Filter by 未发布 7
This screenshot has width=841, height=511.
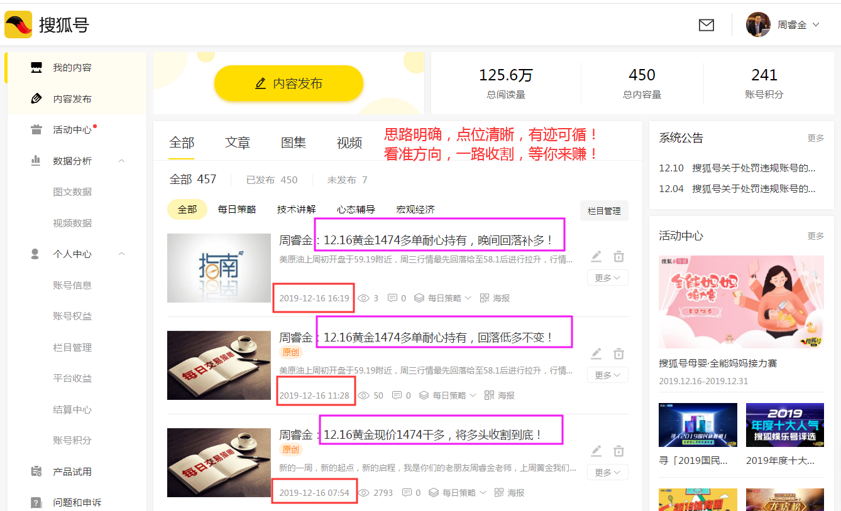pos(347,180)
